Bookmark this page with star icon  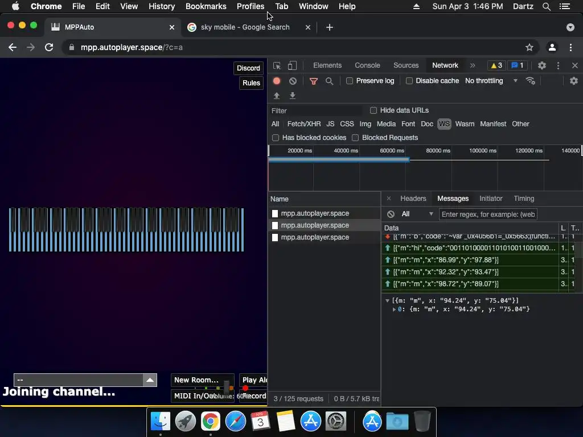tap(529, 47)
